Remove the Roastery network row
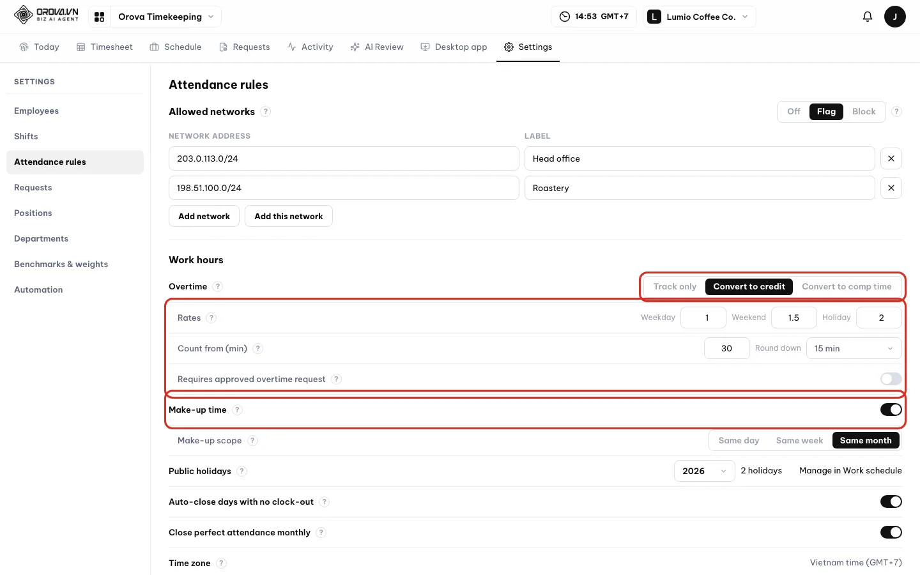Viewport: 920px width, 575px height. tap(891, 188)
